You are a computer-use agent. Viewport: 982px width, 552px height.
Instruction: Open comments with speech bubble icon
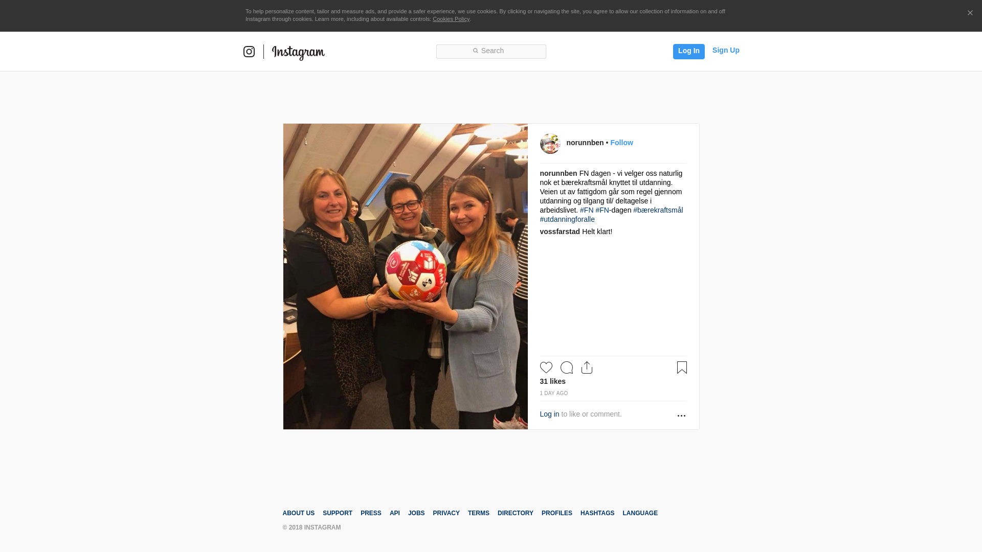coord(567,367)
